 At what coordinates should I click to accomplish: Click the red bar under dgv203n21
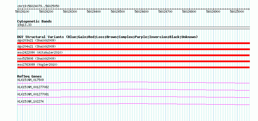pyautogui.click(x=133, y=43)
